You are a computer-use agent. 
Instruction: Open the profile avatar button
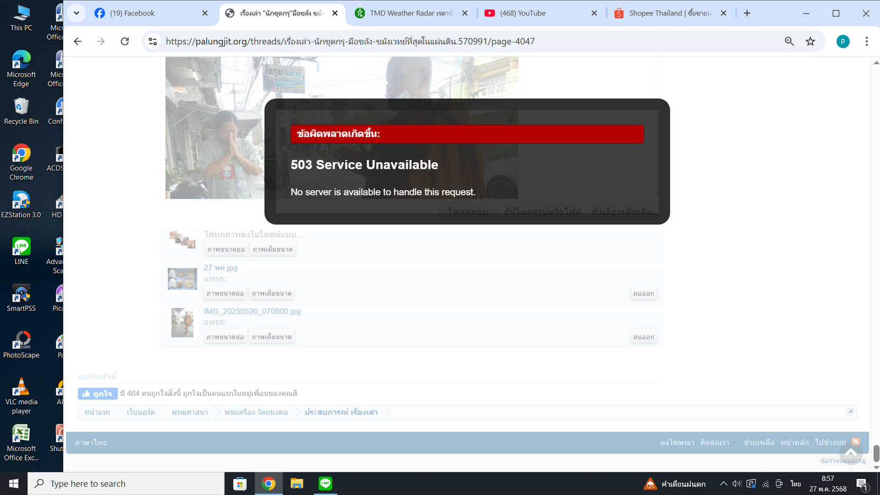pyautogui.click(x=843, y=41)
